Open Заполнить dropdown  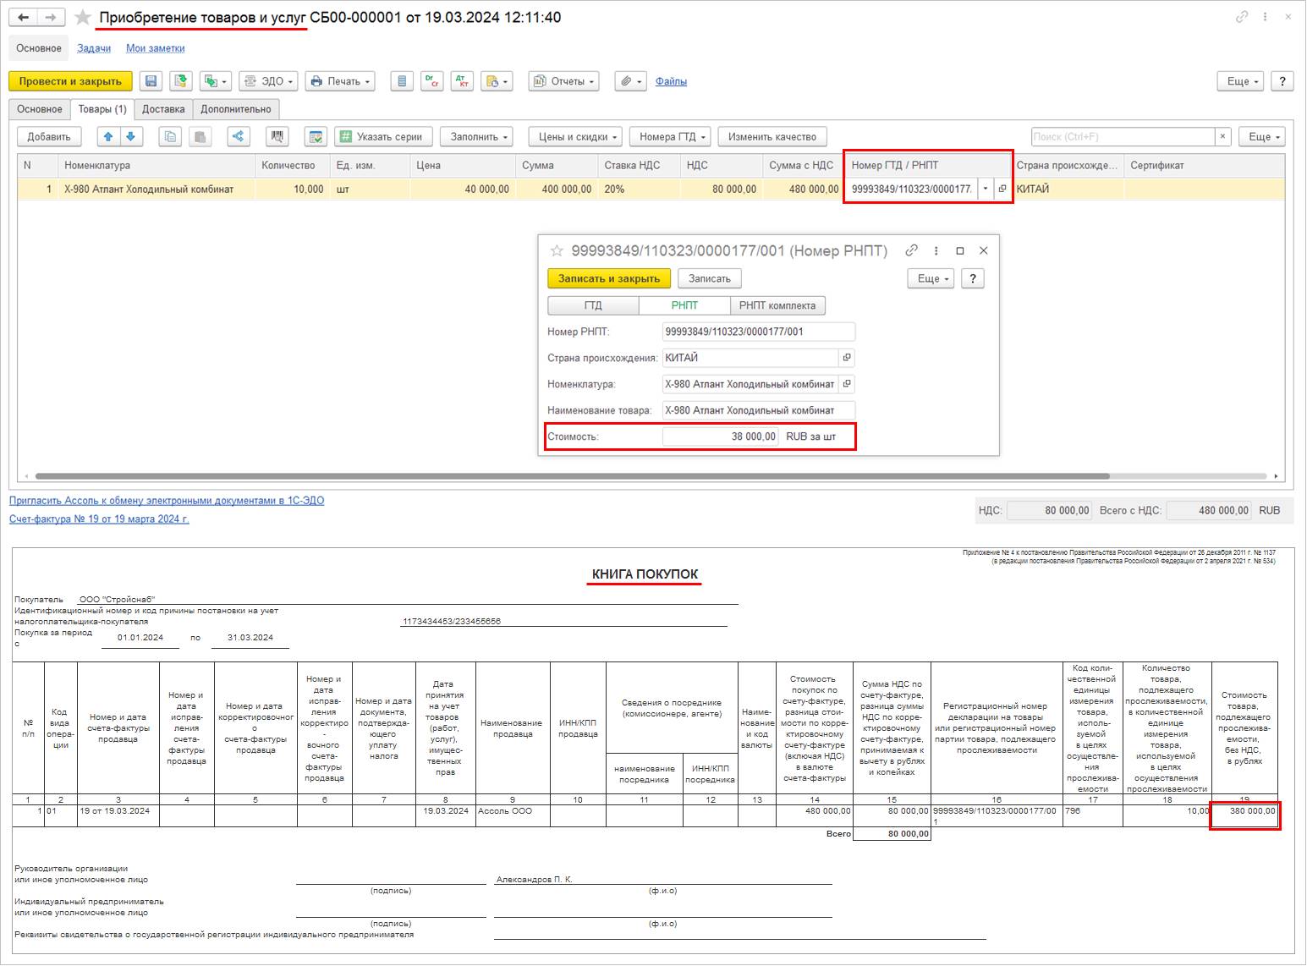(478, 137)
